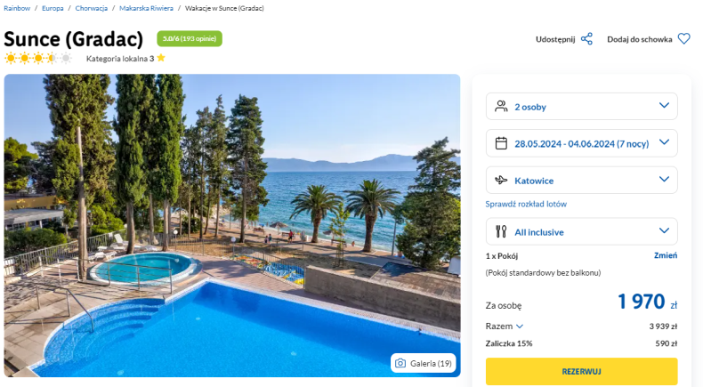Image resolution: width=703 pixels, height=387 pixels.
Task: Open the date range dropdown chevron
Action: (x=664, y=142)
